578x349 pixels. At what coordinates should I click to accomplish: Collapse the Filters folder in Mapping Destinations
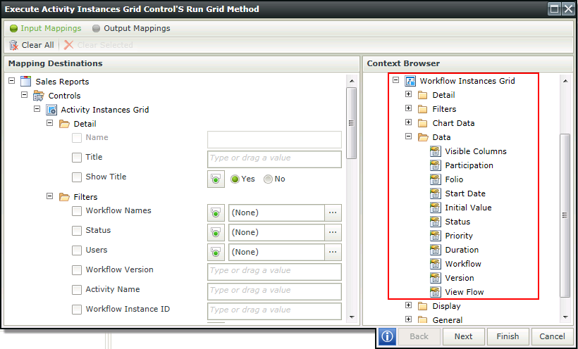pyautogui.click(x=50, y=196)
